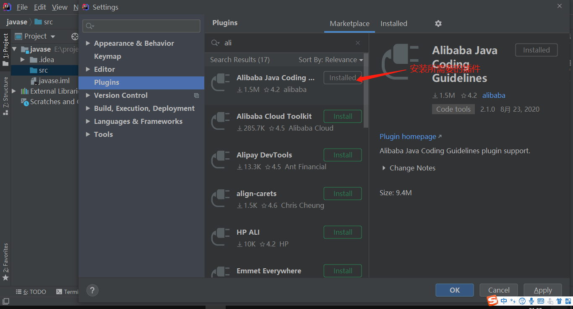Install the align-carets plugin
The image size is (573, 309).
(343, 194)
